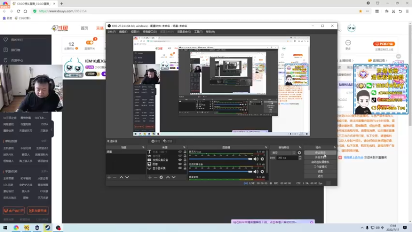The height and width of the screenshot is (232, 412).
Task: Click the Stop Streaming button
Action: [x=320, y=153]
